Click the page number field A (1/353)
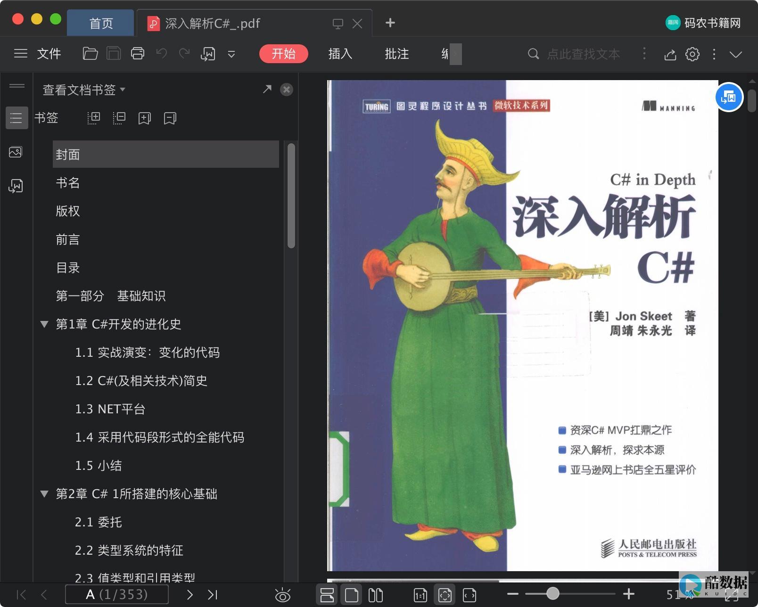Image resolution: width=758 pixels, height=607 pixels. pyautogui.click(x=117, y=594)
